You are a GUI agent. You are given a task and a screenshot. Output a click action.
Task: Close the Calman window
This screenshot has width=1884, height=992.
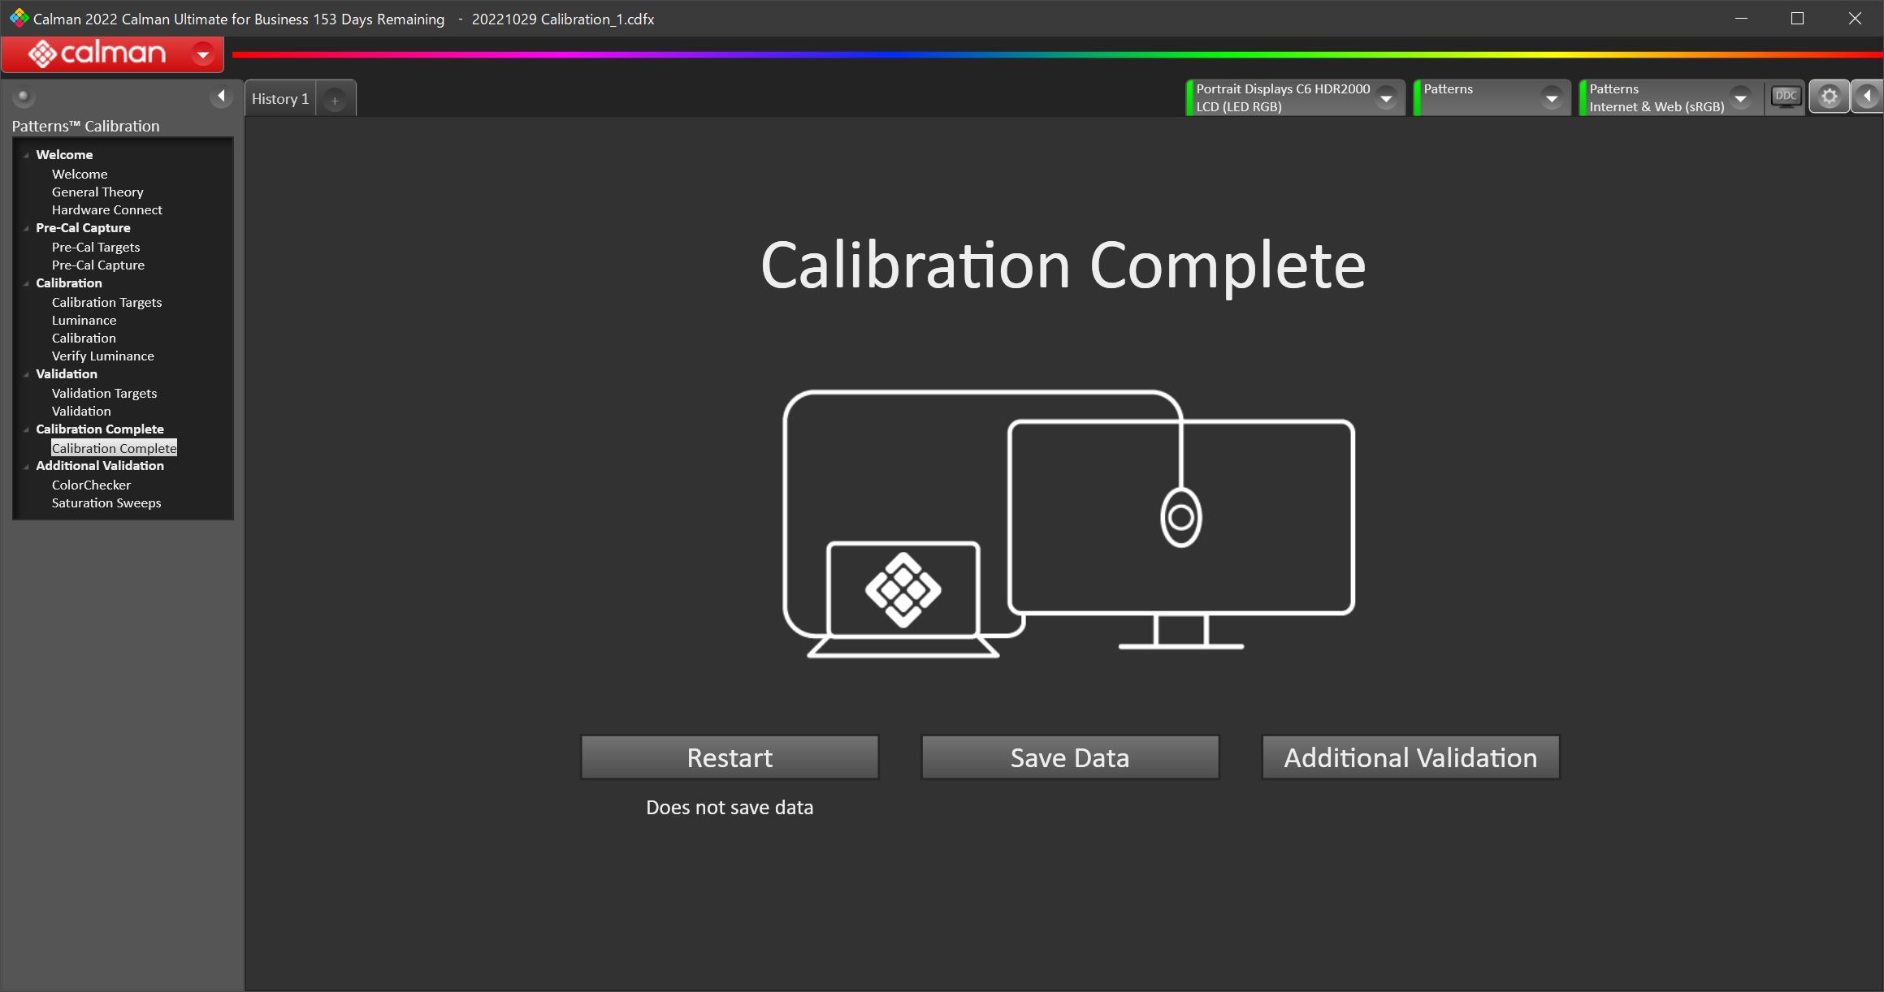[x=1855, y=18]
